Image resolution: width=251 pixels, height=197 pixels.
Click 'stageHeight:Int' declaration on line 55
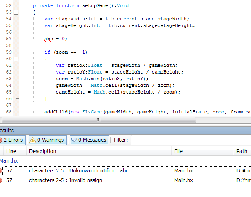[78, 25]
